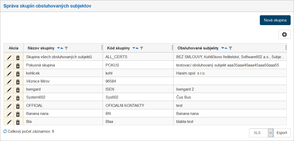Click the Nová skupina button

pos(275,20)
